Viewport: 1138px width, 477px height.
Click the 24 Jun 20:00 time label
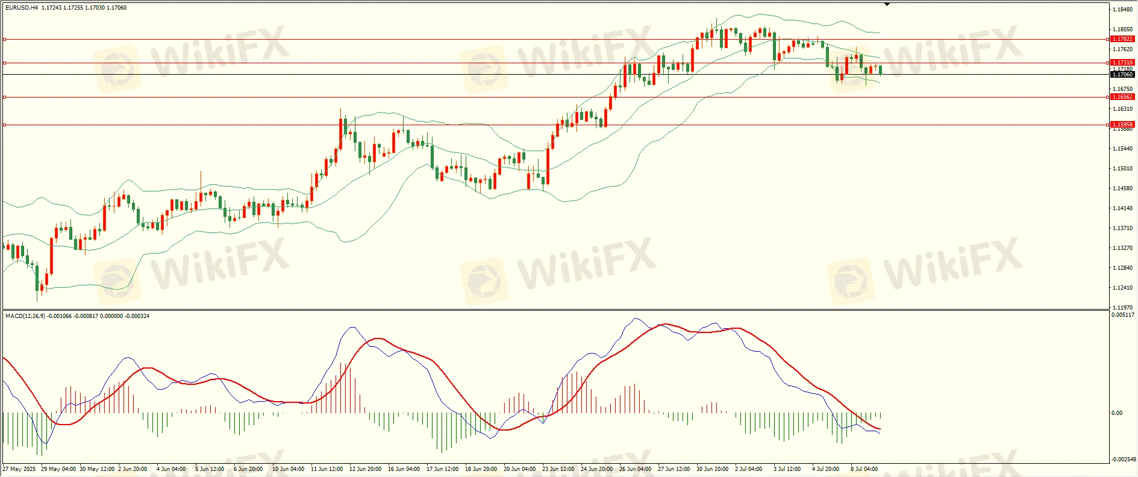point(597,469)
